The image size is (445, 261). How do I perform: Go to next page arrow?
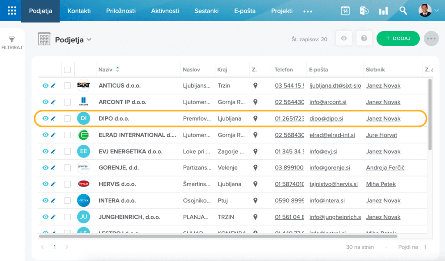pyautogui.click(x=66, y=247)
